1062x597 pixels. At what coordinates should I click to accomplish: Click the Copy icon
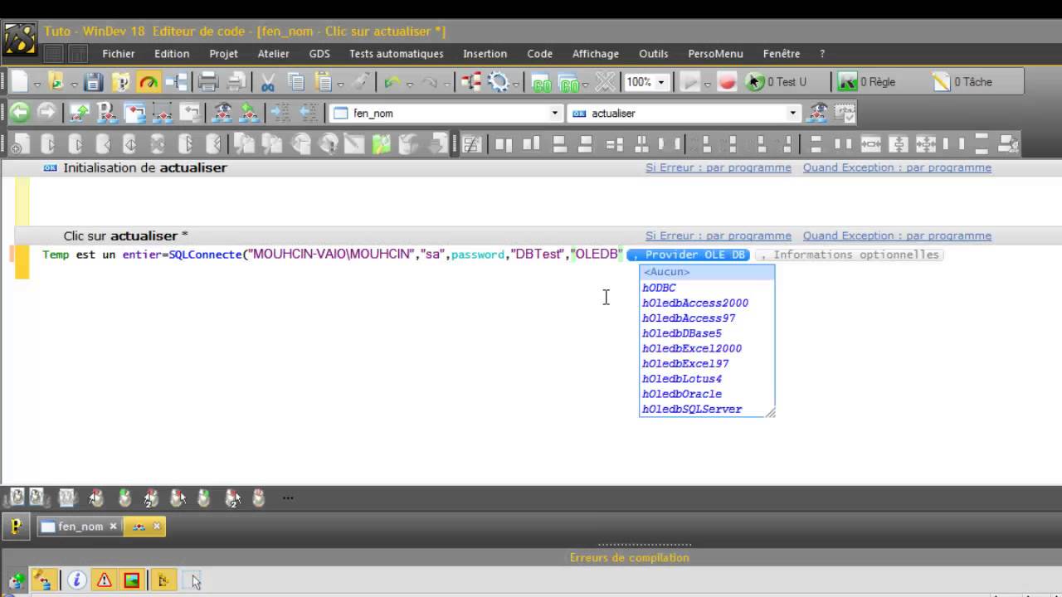(x=295, y=81)
